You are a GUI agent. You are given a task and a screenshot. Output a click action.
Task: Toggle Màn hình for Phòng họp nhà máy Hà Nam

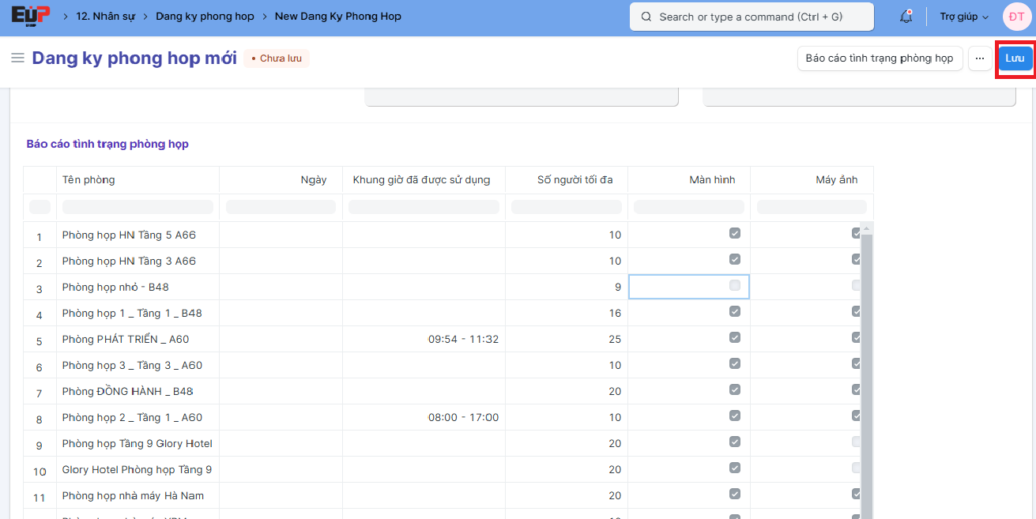point(735,495)
